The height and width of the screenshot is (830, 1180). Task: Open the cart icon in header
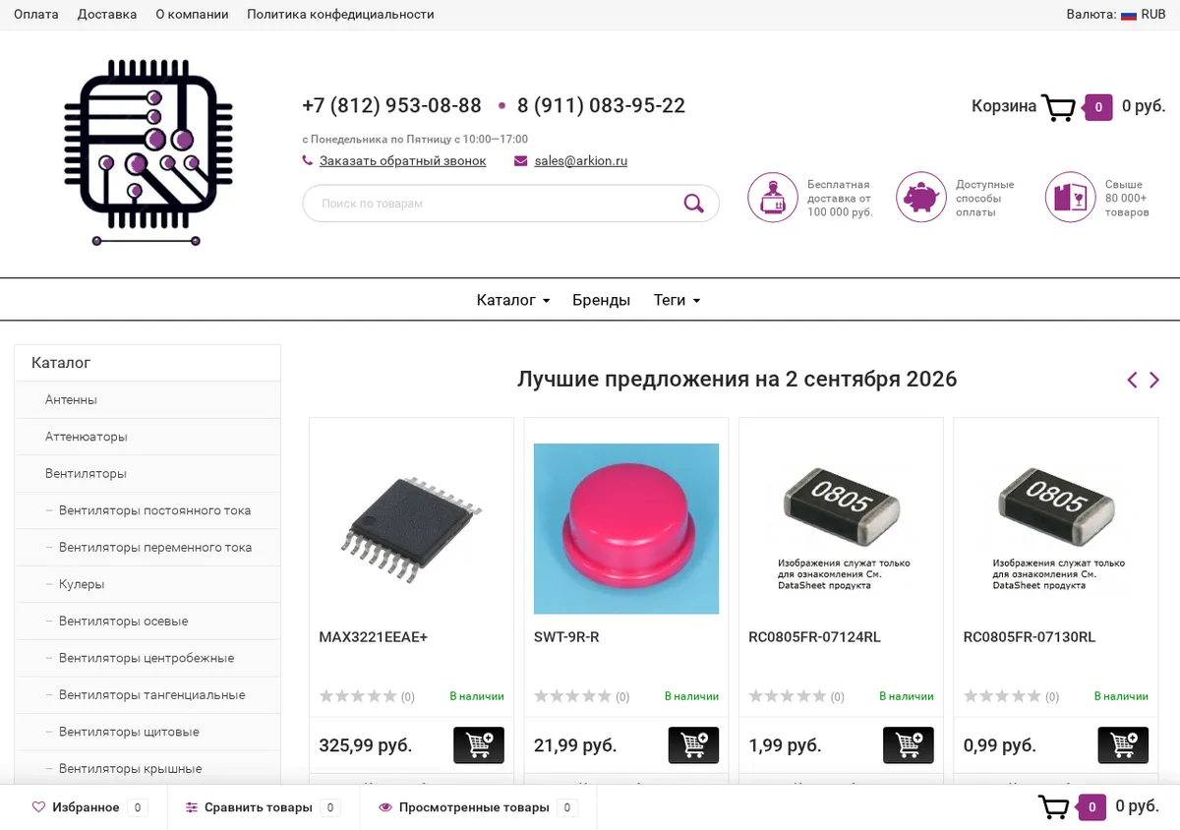tap(1058, 107)
